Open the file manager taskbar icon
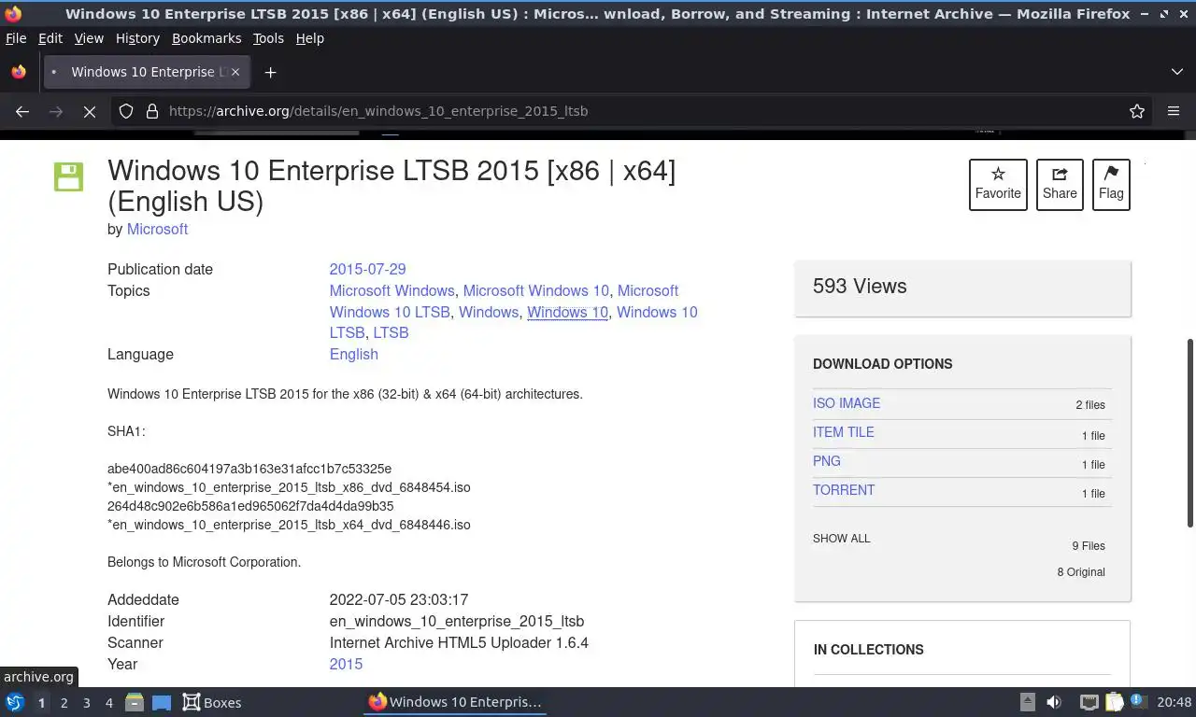This screenshot has width=1196, height=717. [x=135, y=702]
